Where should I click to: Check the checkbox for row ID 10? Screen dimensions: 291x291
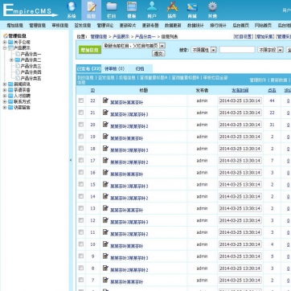(x=81, y=244)
